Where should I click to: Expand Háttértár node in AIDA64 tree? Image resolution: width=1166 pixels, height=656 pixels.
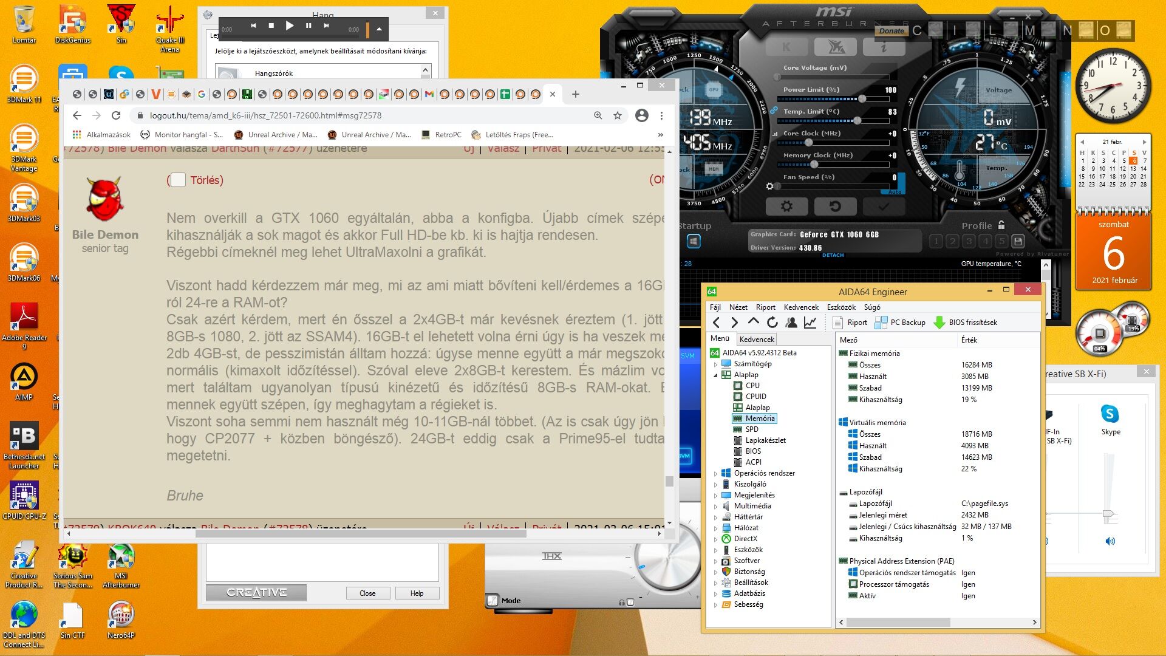(715, 518)
